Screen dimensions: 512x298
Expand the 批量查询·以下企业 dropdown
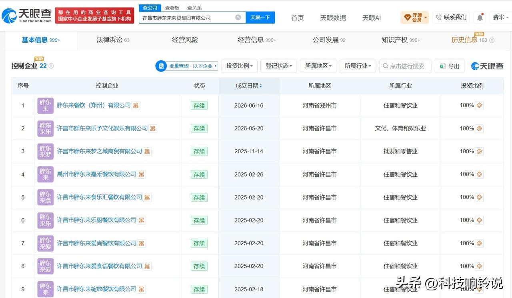pos(187,66)
